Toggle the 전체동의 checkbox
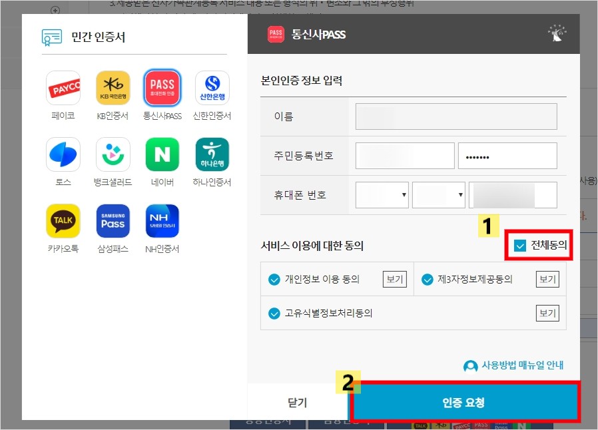This screenshot has height=430, width=598. (520, 246)
